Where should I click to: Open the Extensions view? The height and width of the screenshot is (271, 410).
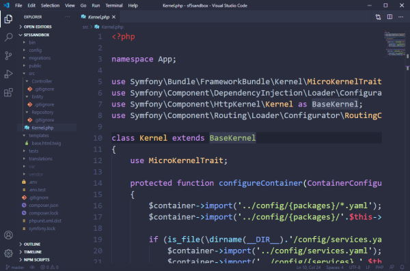tap(8, 92)
